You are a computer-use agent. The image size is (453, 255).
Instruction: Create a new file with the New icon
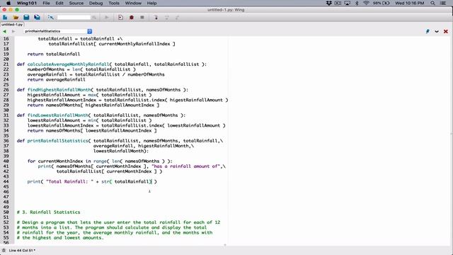5,17
